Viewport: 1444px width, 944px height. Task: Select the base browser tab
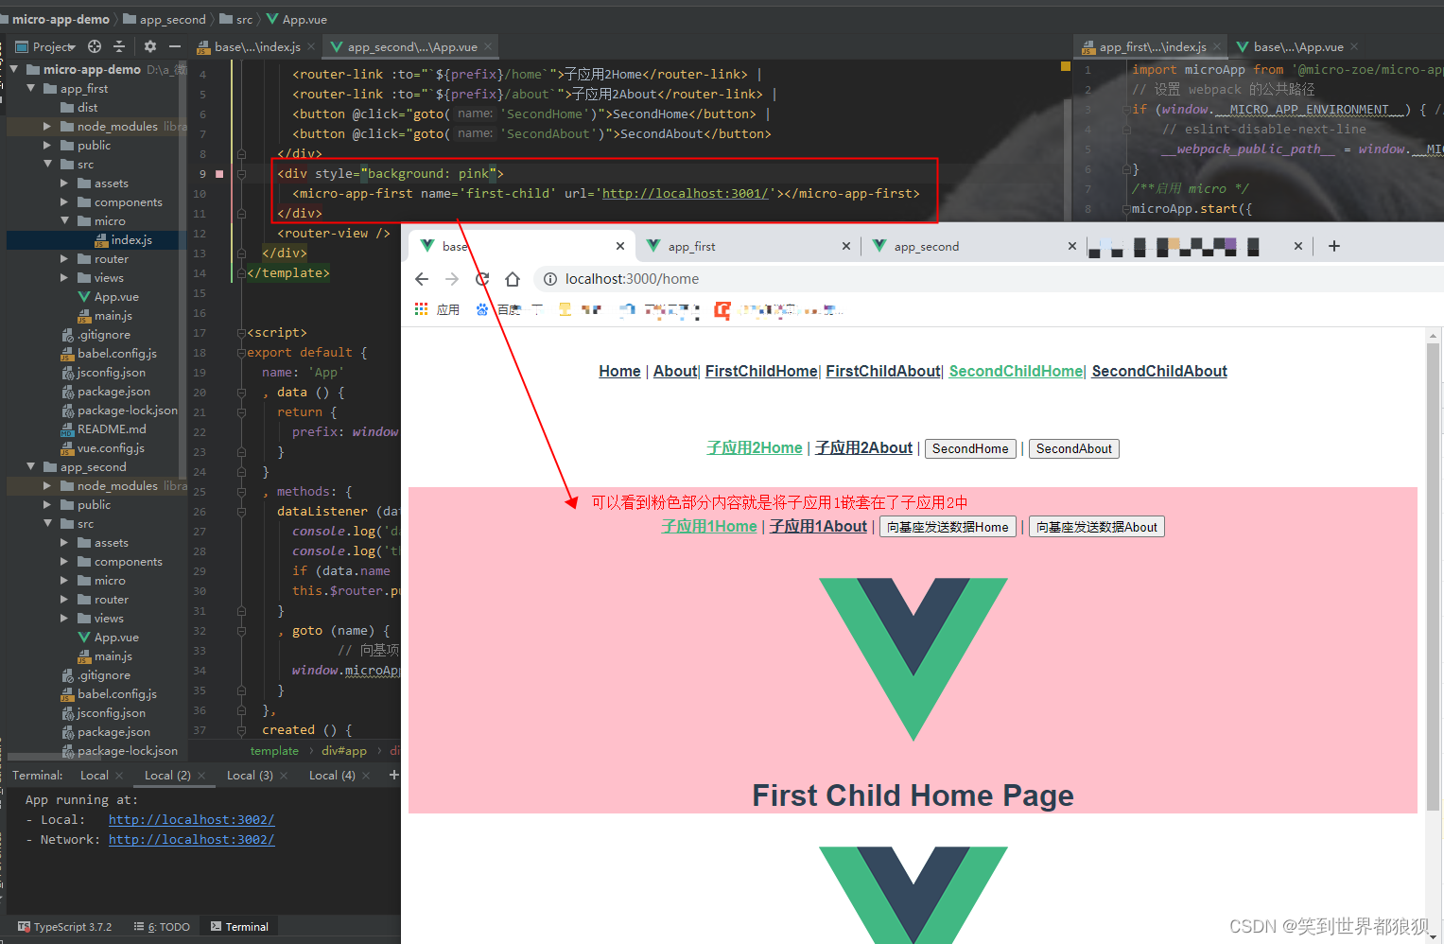[522, 246]
